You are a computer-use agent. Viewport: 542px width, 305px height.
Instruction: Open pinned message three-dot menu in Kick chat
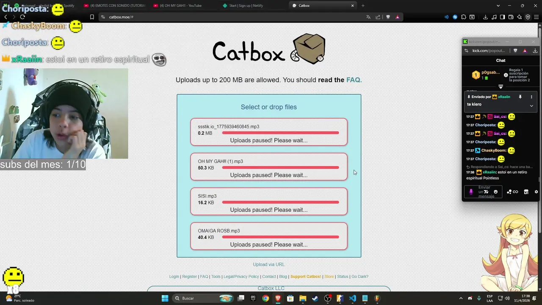pyautogui.click(x=531, y=97)
